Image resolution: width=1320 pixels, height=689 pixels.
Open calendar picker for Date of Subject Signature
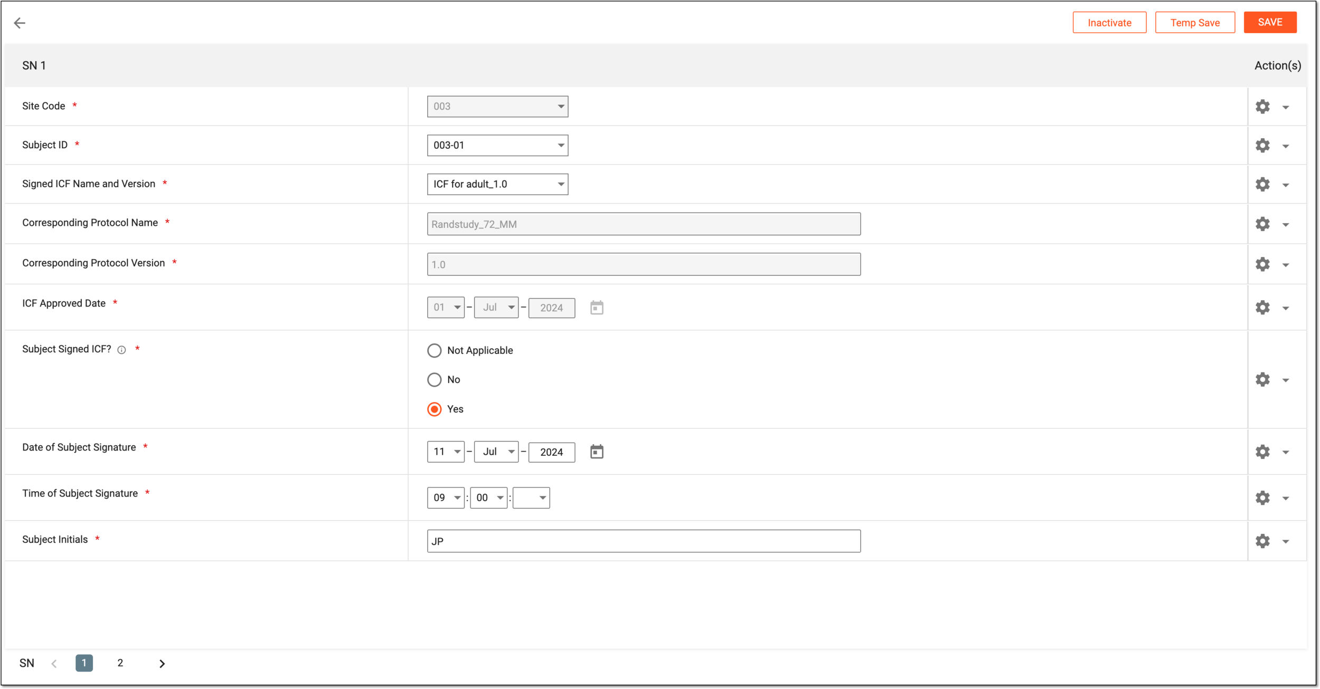click(597, 452)
